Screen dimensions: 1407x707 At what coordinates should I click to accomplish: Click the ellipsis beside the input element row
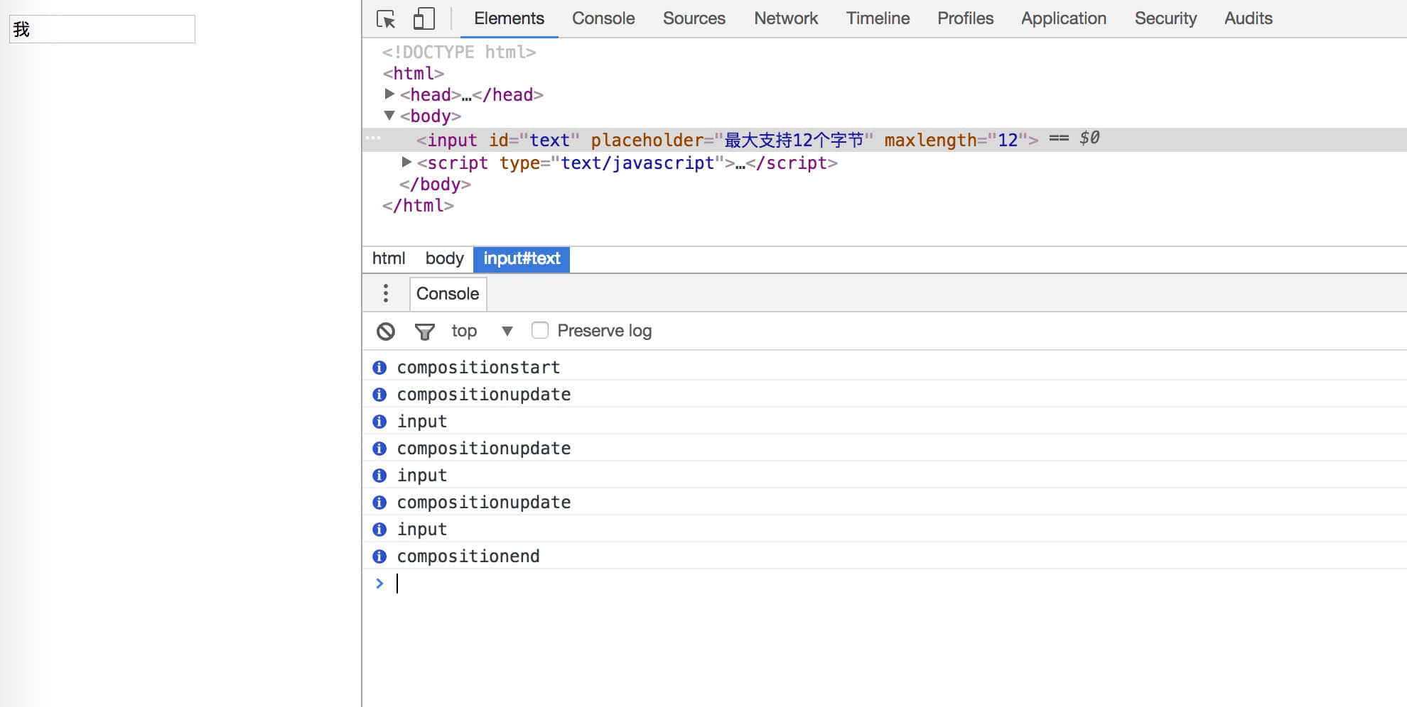[374, 138]
